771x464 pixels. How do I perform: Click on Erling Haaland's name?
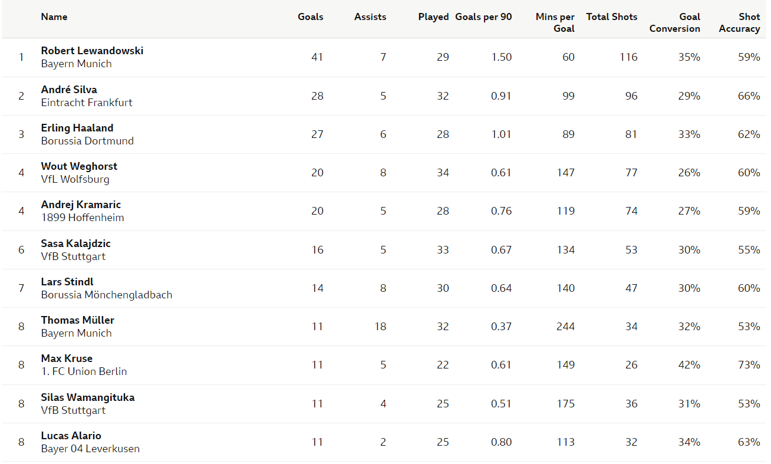click(x=77, y=128)
